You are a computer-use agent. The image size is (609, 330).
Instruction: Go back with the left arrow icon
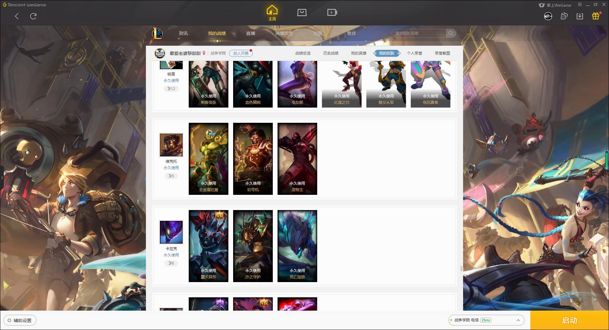[x=17, y=16]
